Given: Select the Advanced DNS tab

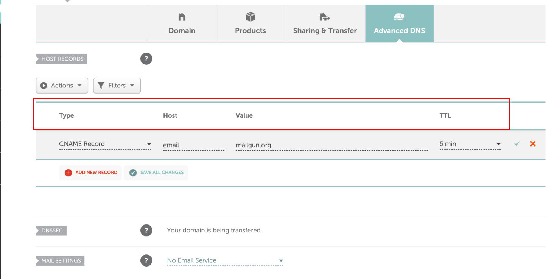Looking at the screenshot, I should tap(399, 24).
